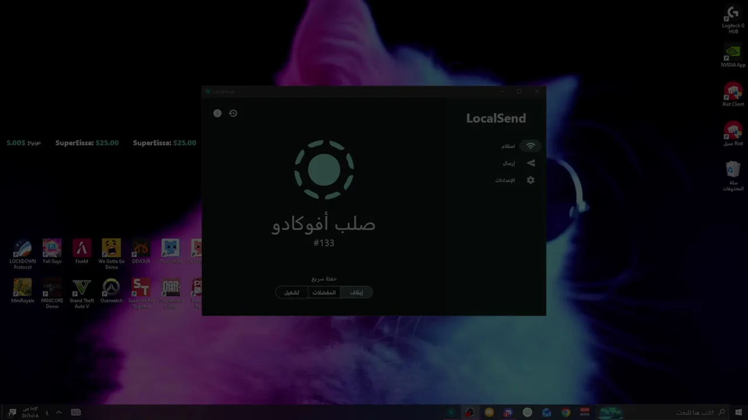Open We Gotta Go Demo shortcut
The image size is (748, 420).
tap(111, 254)
